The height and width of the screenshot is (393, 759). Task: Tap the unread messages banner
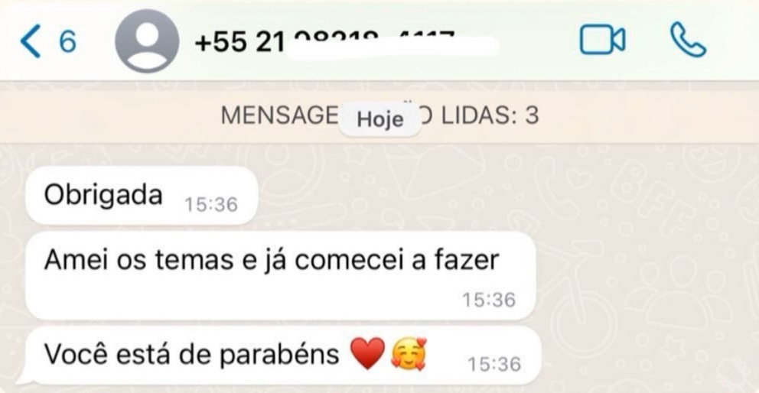(x=379, y=116)
